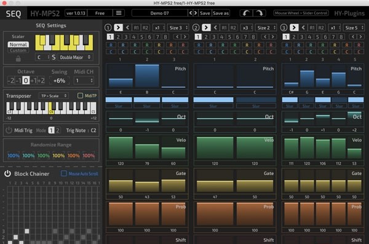Set Octave to -2
The width and height of the screenshot is (369, 244).
10,81
